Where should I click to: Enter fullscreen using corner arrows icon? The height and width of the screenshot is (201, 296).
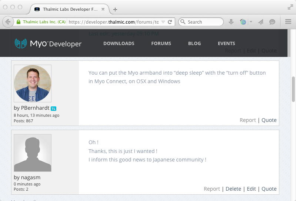(x=290, y=7)
